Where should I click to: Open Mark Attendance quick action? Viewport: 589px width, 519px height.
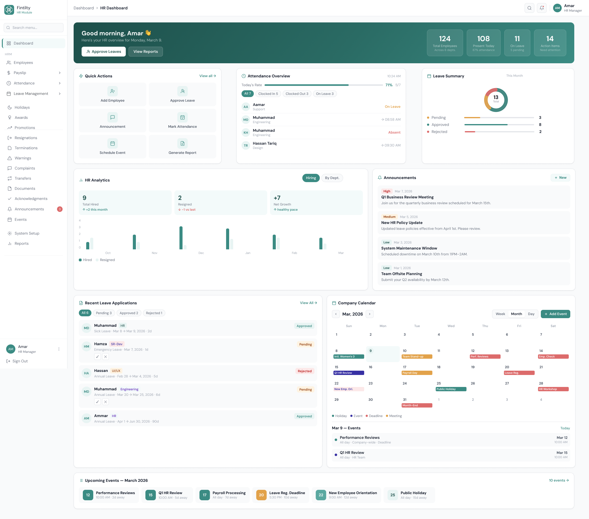click(183, 121)
